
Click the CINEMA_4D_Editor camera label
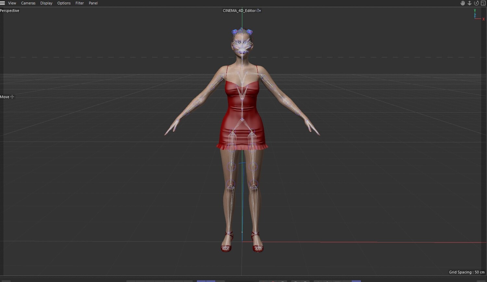click(x=239, y=11)
